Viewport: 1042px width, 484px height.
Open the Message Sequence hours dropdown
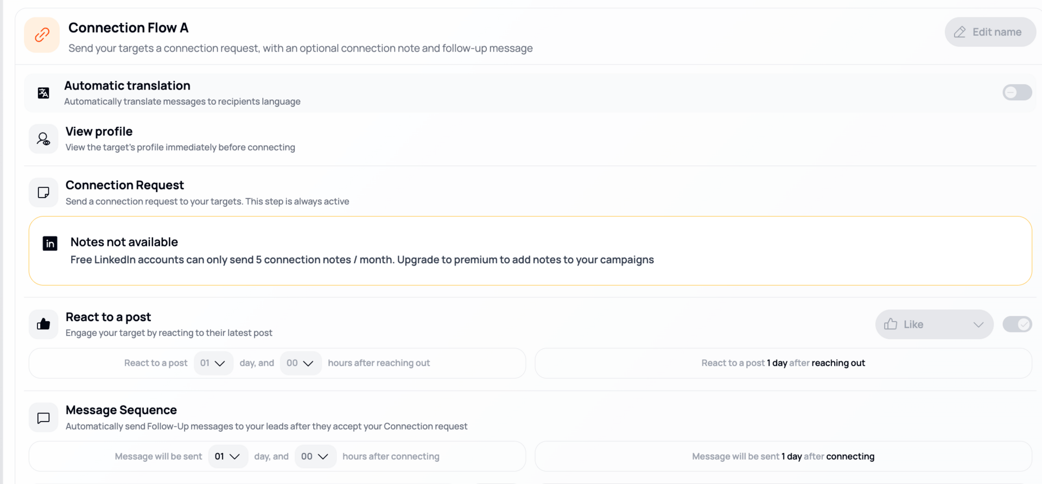pos(315,456)
